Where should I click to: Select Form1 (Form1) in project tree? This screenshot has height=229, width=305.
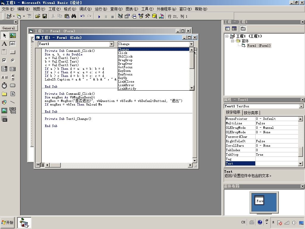tap(259, 46)
